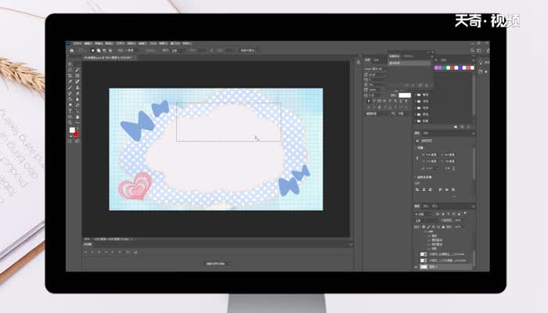Pick the green swatch in Swatches panel
The height and width of the screenshot is (313, 548).
[x=444, y=68]
